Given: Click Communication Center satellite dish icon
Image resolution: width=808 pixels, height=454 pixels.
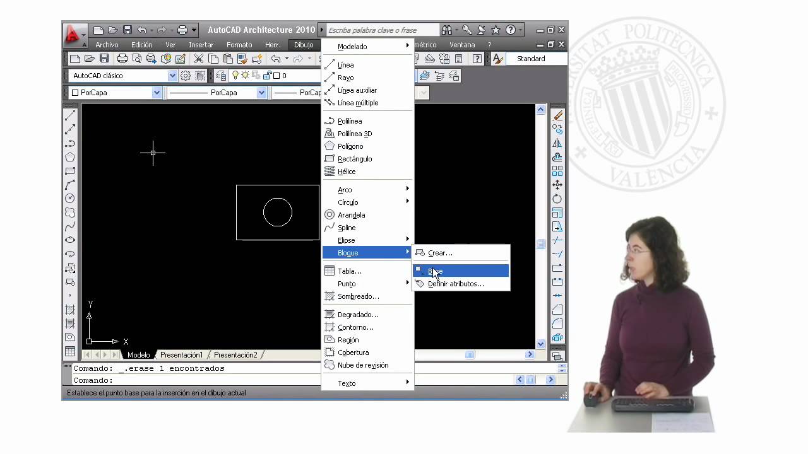Looking at the screenshot, I should tap(481, 30).
